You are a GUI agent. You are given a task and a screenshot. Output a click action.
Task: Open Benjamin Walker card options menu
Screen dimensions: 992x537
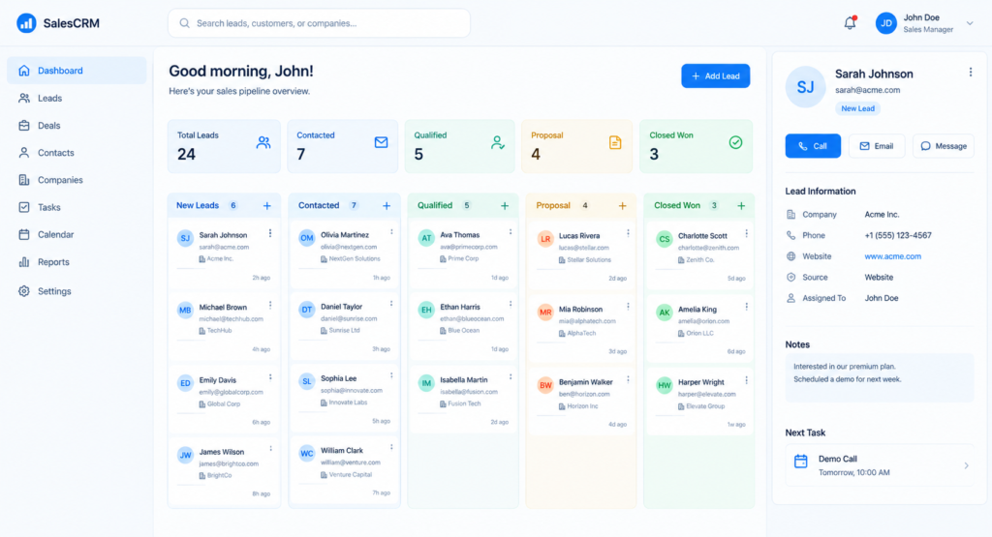[x=628, y=379]
